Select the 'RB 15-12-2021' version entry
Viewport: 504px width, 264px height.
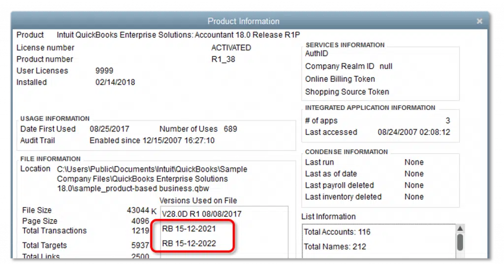pos(189,229)
